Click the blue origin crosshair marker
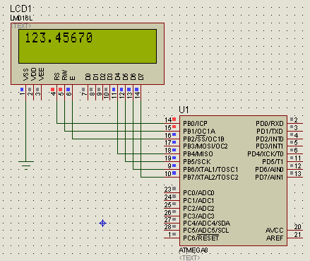The image size is (310, 261). pos(102,223)
